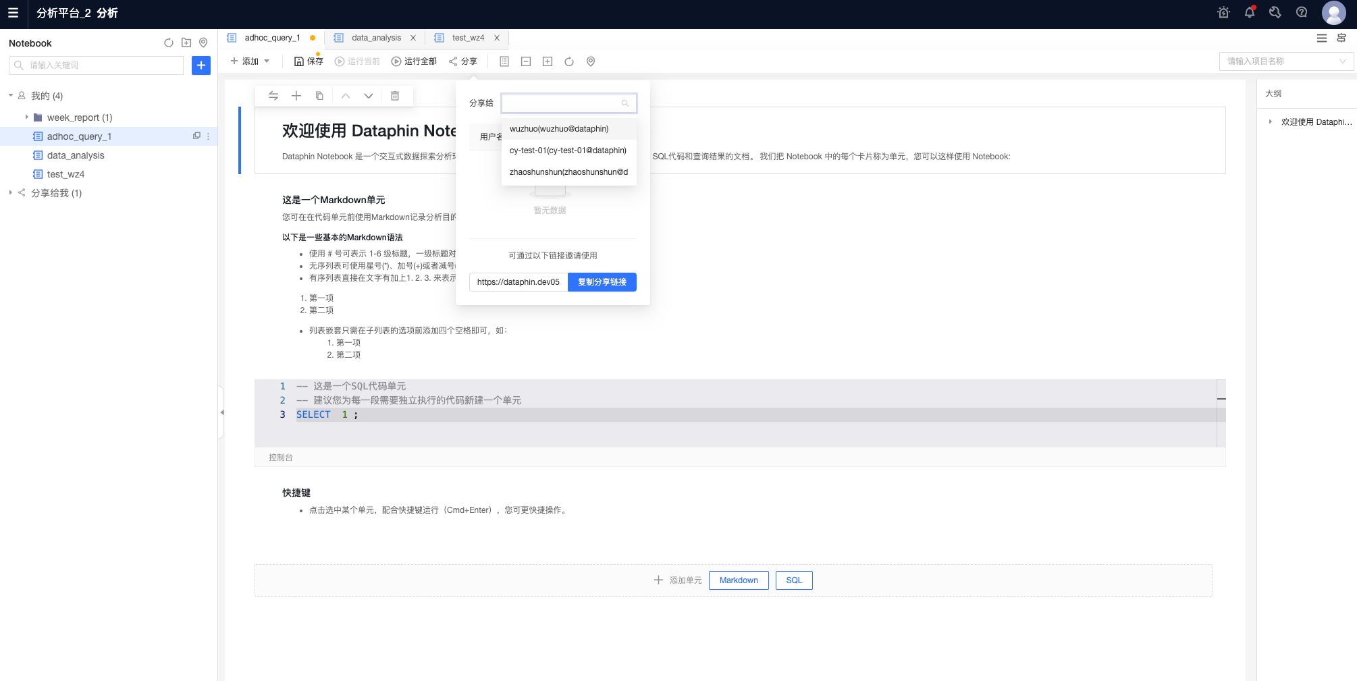1357x681 pixels.
Task: Collapse the 我的 (4) tree section
Action: [x=10, y=95]
